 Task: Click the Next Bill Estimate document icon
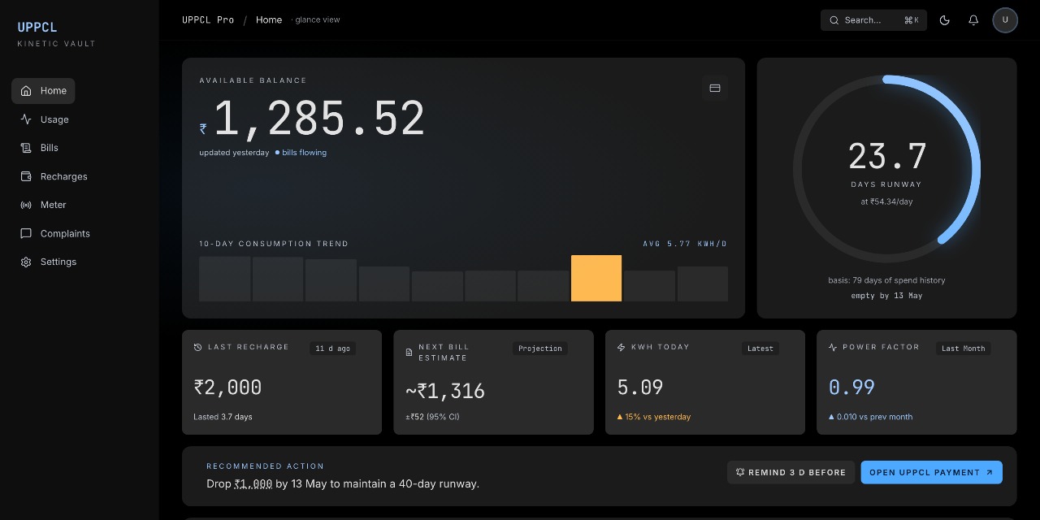click(409, 353)
